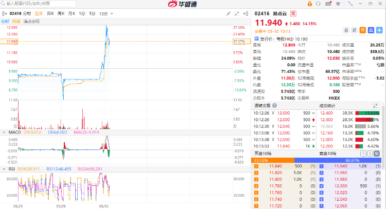
Task: Click the RSI6:29.511 value
Action: pos(28,169)
